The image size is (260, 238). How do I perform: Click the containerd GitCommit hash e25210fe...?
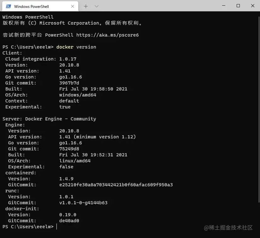coord(116,185)
